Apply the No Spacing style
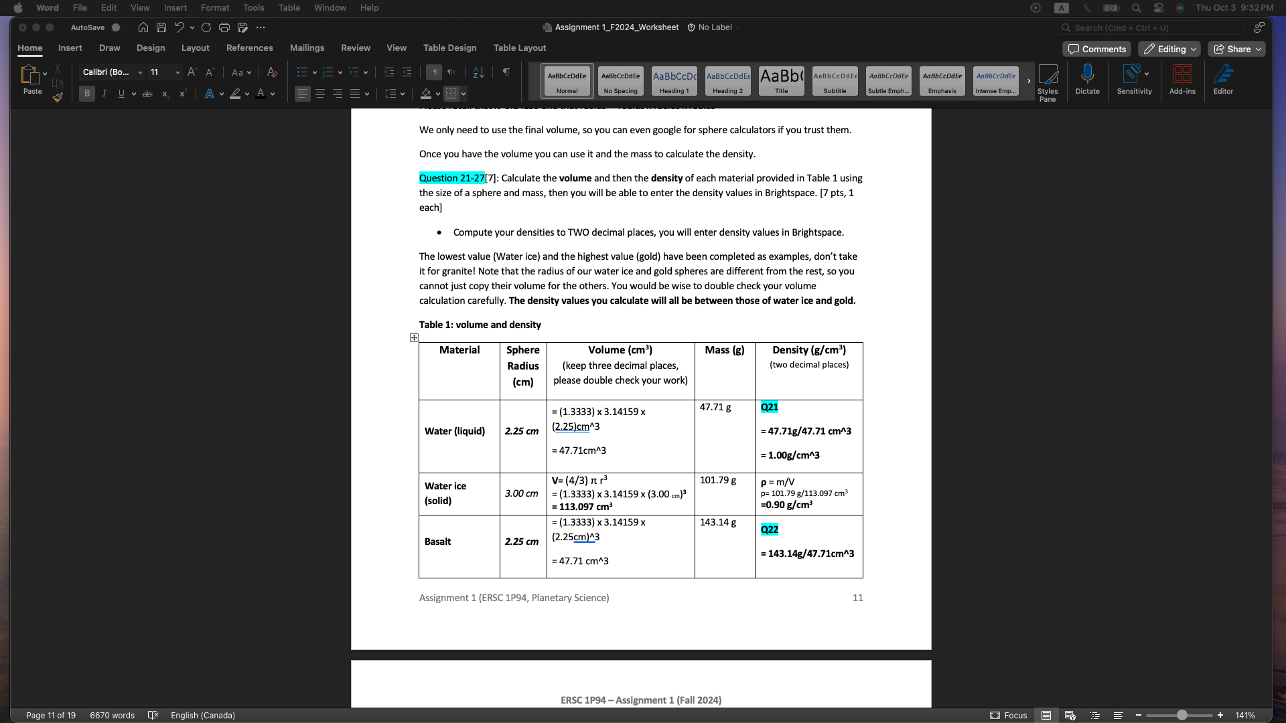This screenshot has width=1286, height=723. (x=620, y=81)
